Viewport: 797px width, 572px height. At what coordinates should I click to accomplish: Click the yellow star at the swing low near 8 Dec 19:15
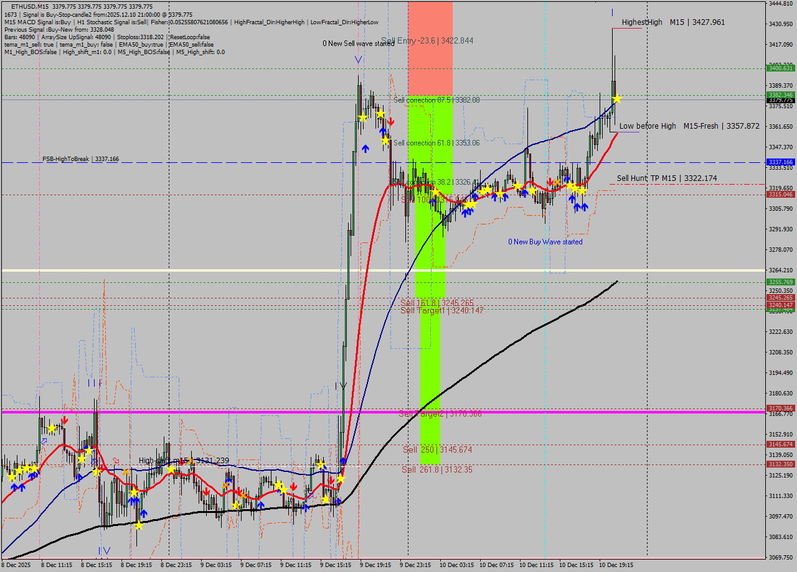[x=139, y=525]
